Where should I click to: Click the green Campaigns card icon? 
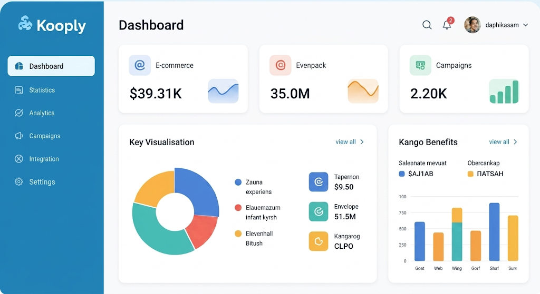click(420, 65)
